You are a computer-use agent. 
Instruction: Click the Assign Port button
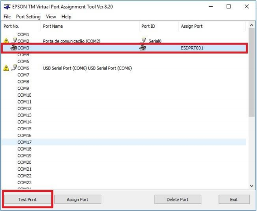click(78, 199)
